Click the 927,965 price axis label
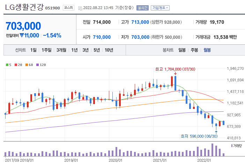This screenshot has height=168, width=245. tap(234, 115)
